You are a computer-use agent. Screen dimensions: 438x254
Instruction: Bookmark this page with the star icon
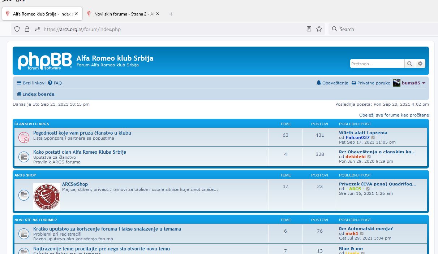click(x=319, y=29)
